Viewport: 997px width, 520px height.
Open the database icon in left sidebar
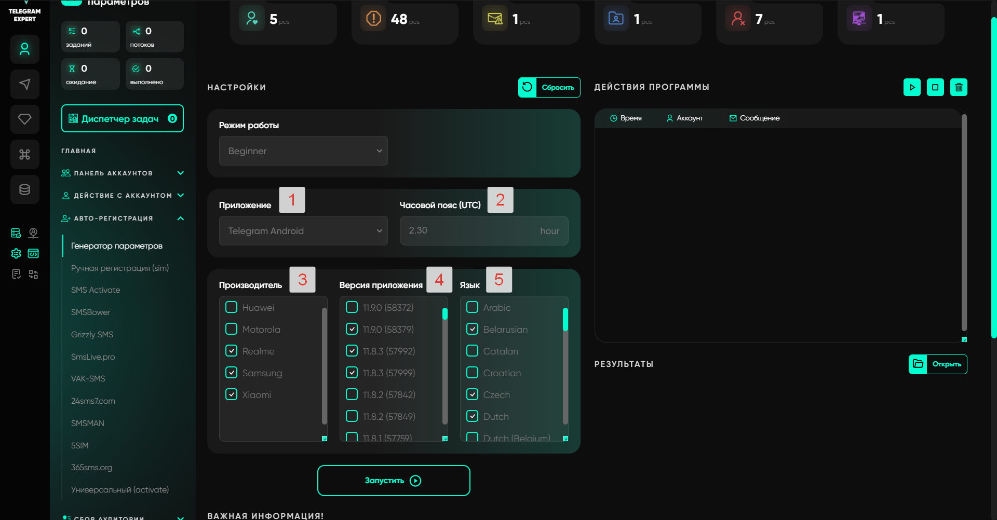click(24, 189)
